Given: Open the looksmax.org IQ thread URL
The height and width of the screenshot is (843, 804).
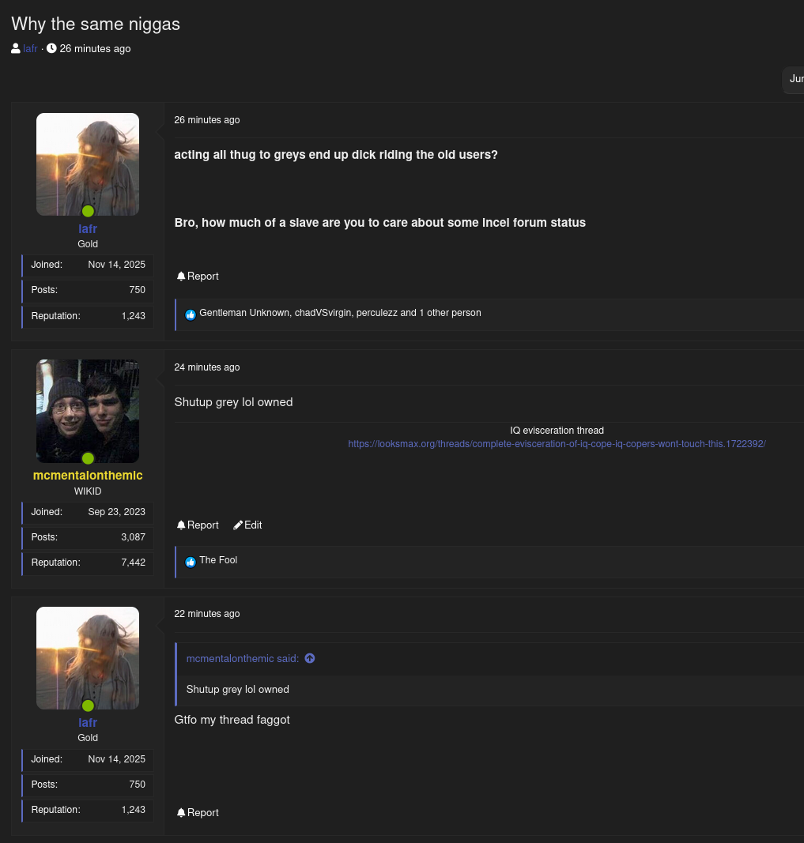Looking at the screenshot, I should pos(557,444).
